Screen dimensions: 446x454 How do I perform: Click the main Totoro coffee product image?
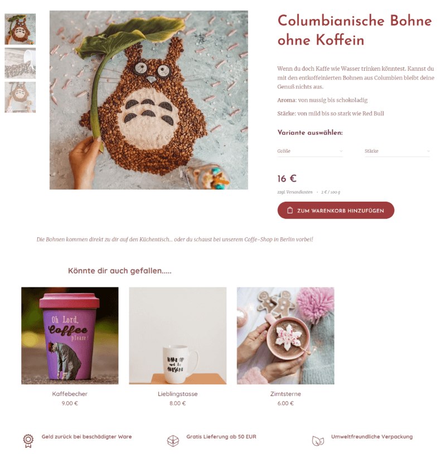coord(149,100)
